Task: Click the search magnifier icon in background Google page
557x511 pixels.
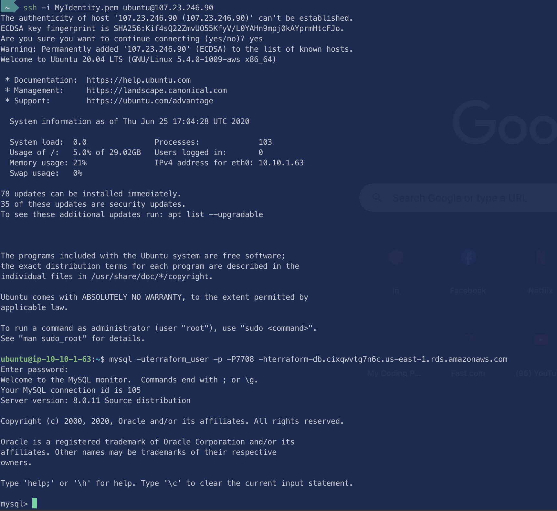Action: coord(377,197)
